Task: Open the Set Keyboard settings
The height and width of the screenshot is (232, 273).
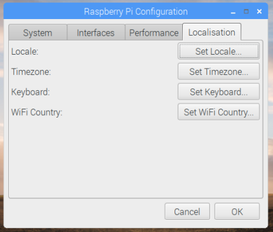Action: tap(218, 92)
